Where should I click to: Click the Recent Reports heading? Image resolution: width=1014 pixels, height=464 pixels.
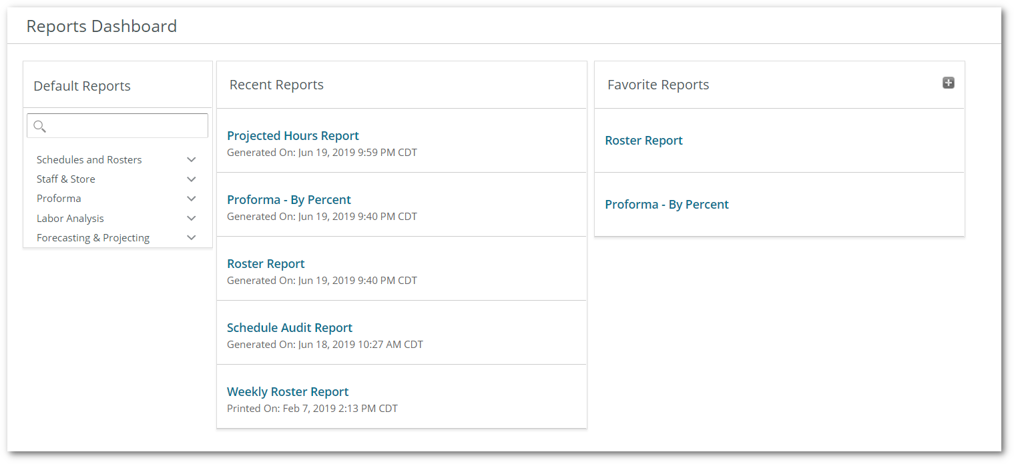276,85
